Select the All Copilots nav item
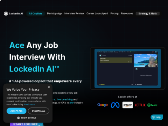 pos(36,14)
